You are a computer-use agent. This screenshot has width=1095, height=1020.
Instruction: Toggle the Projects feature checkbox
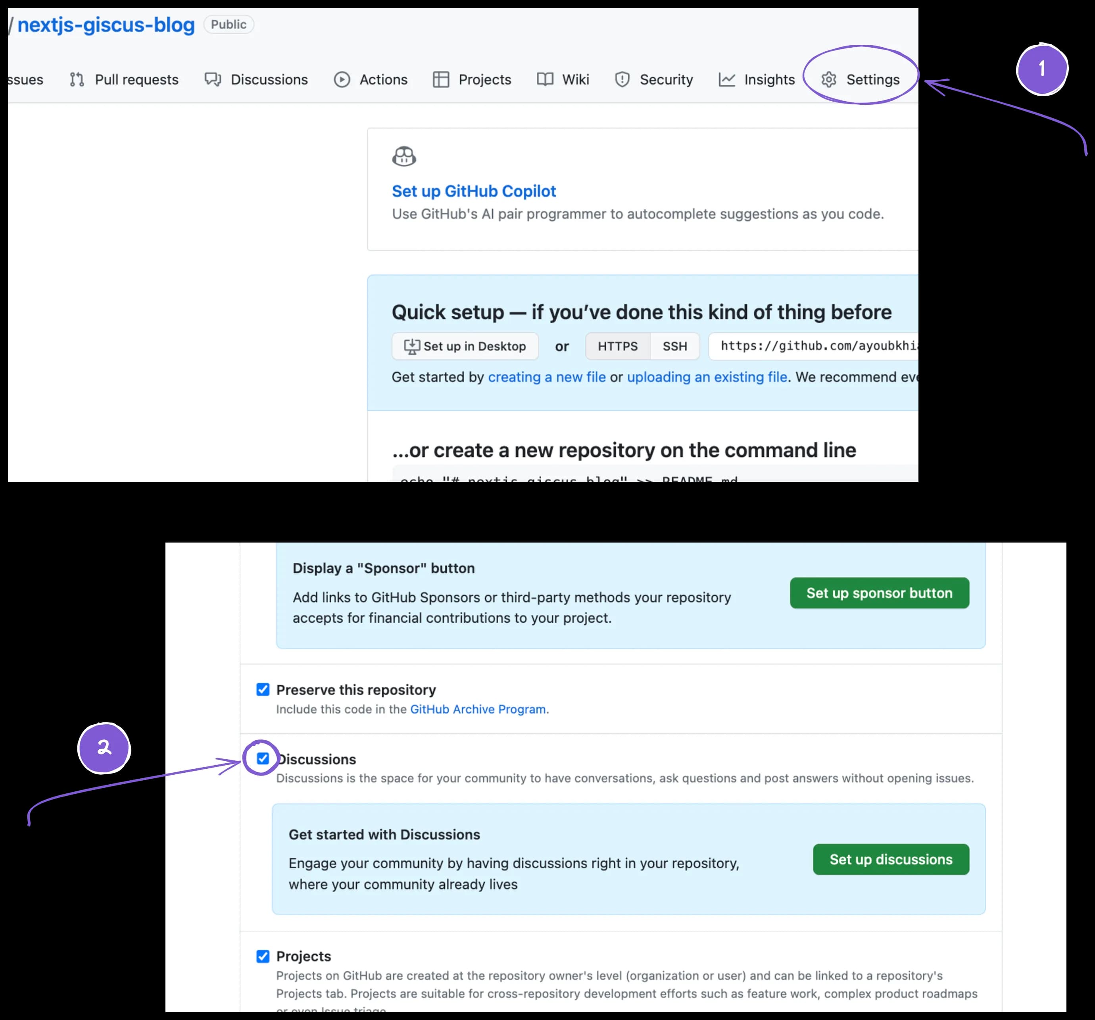(x=263, y=956)
